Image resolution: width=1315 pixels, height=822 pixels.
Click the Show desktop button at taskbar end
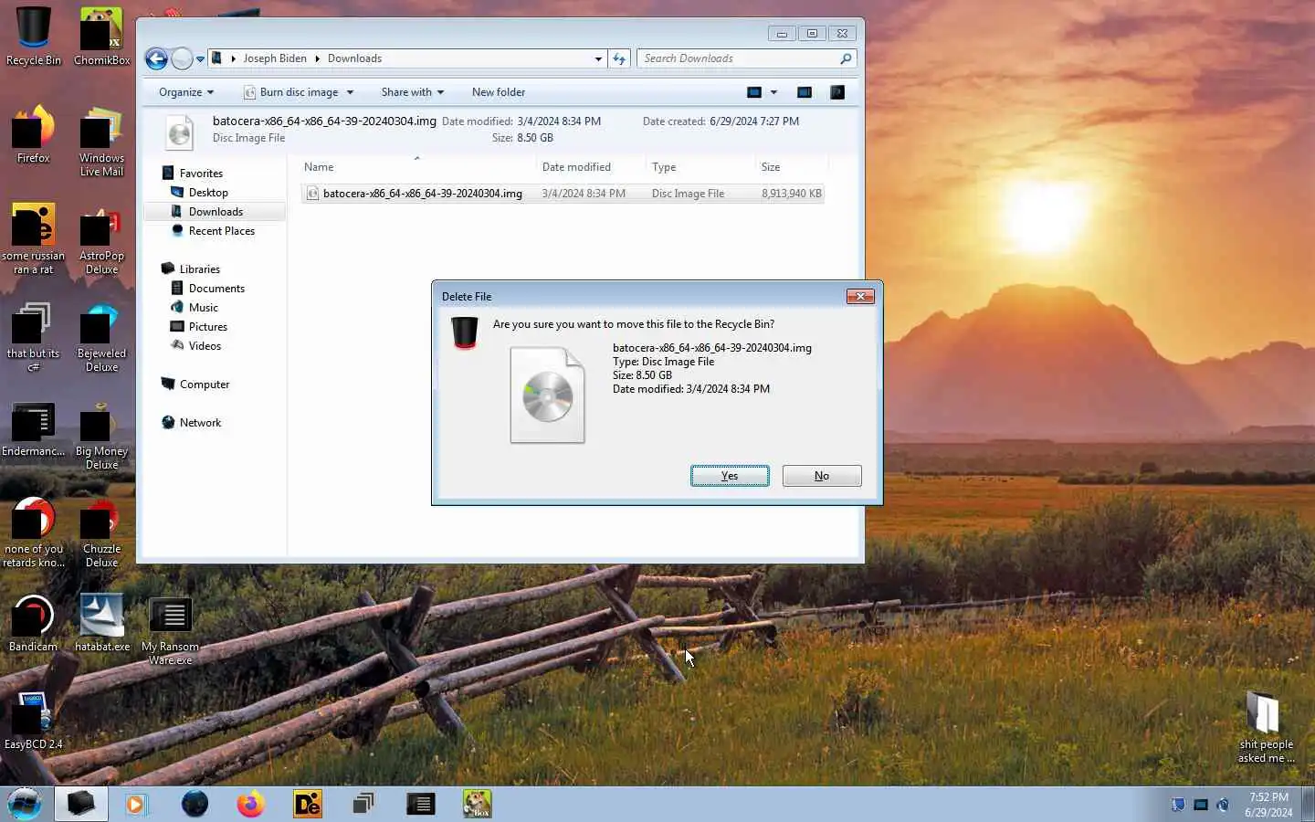point(1308,804)
